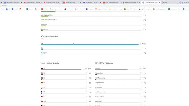Switch to the '(96) Слово' browser tab
The height and width of the screenshot is (106, 189).
point(13,2)
